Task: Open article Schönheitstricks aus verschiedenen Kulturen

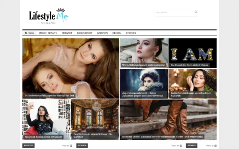Action: pyautogui.click(x=191, y=94)
